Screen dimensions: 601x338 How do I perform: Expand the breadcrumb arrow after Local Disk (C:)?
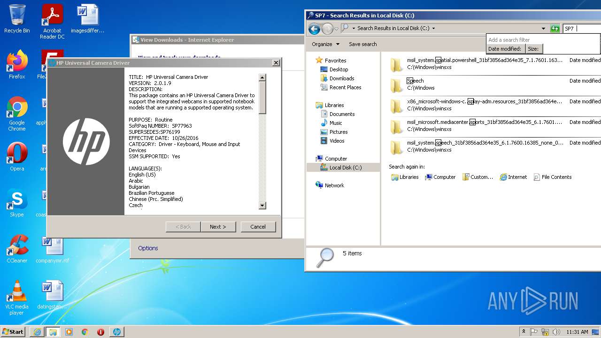point(433,28)
